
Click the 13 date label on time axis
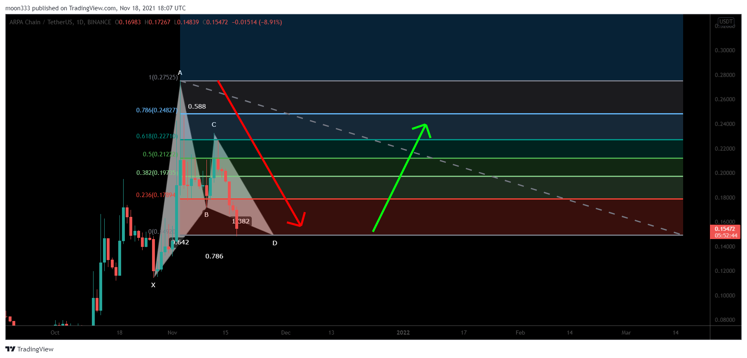pos(331,332)
